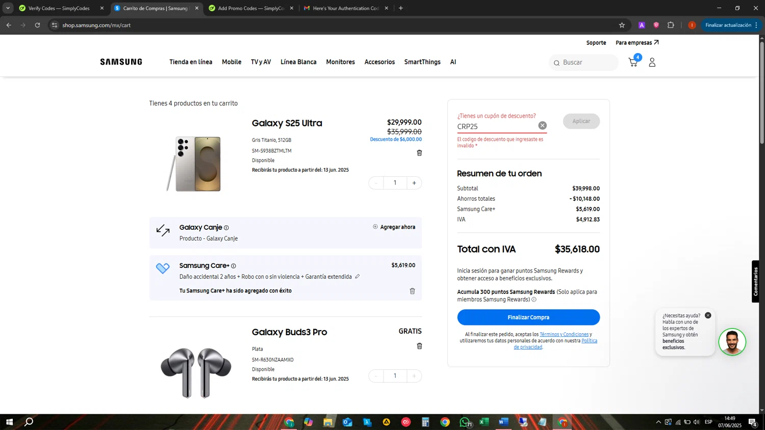The image size is (765, 430).
Task: Open TV y AV navigation menu
Action: coord(261,62)
